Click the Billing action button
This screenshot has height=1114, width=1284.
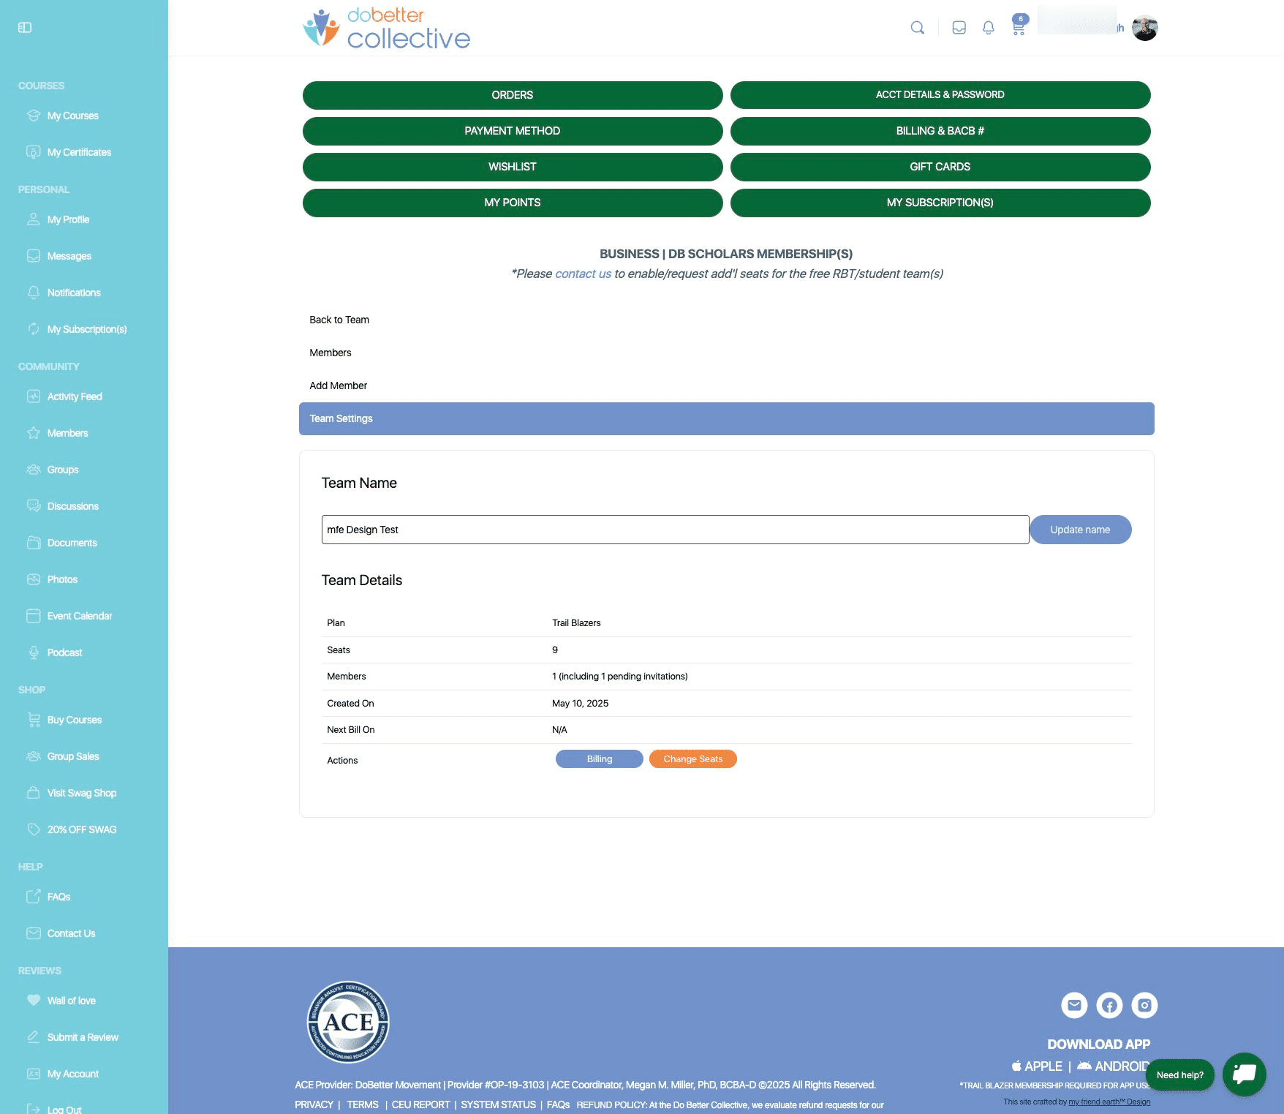click(599, 759)
